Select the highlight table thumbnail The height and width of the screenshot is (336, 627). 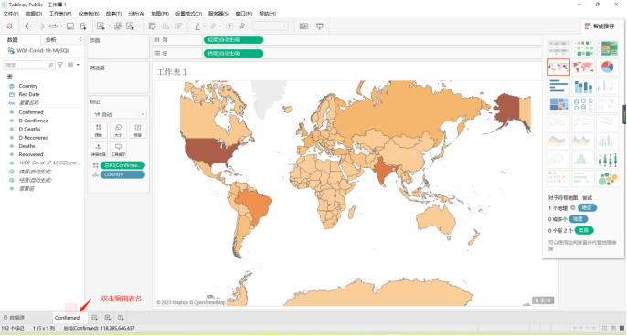coord(607,48)
